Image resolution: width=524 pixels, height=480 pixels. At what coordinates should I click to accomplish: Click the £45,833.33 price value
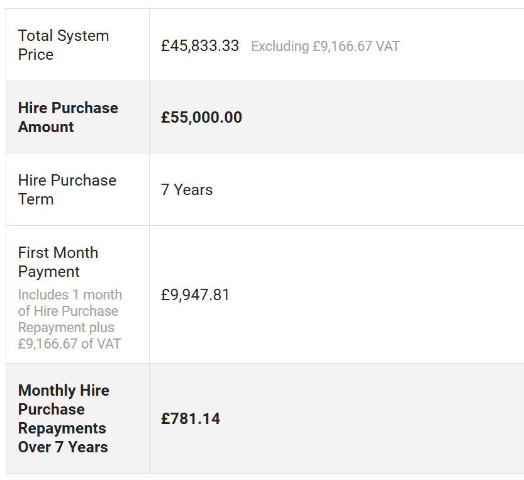200,46
